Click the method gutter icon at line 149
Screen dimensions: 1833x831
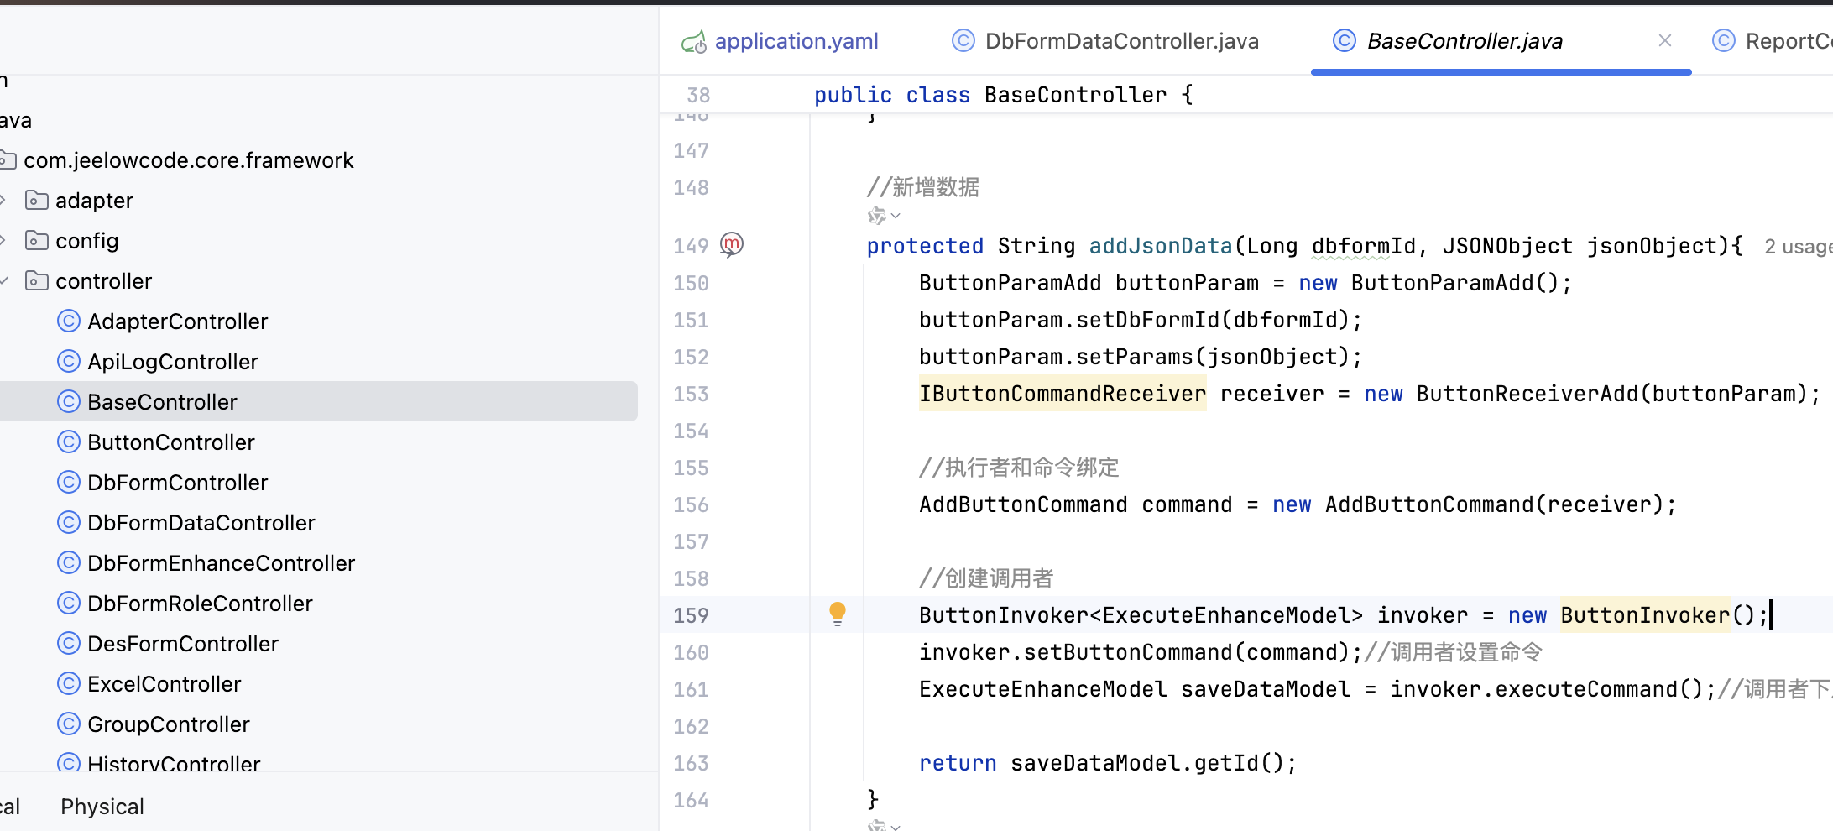click(732, 244)
